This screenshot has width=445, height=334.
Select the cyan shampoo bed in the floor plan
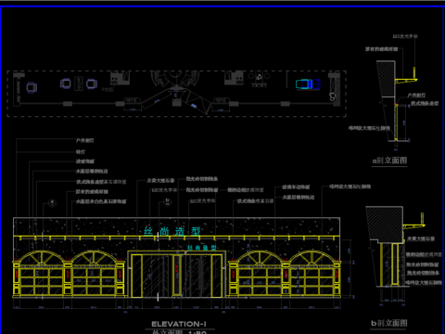tap(308, 83)
